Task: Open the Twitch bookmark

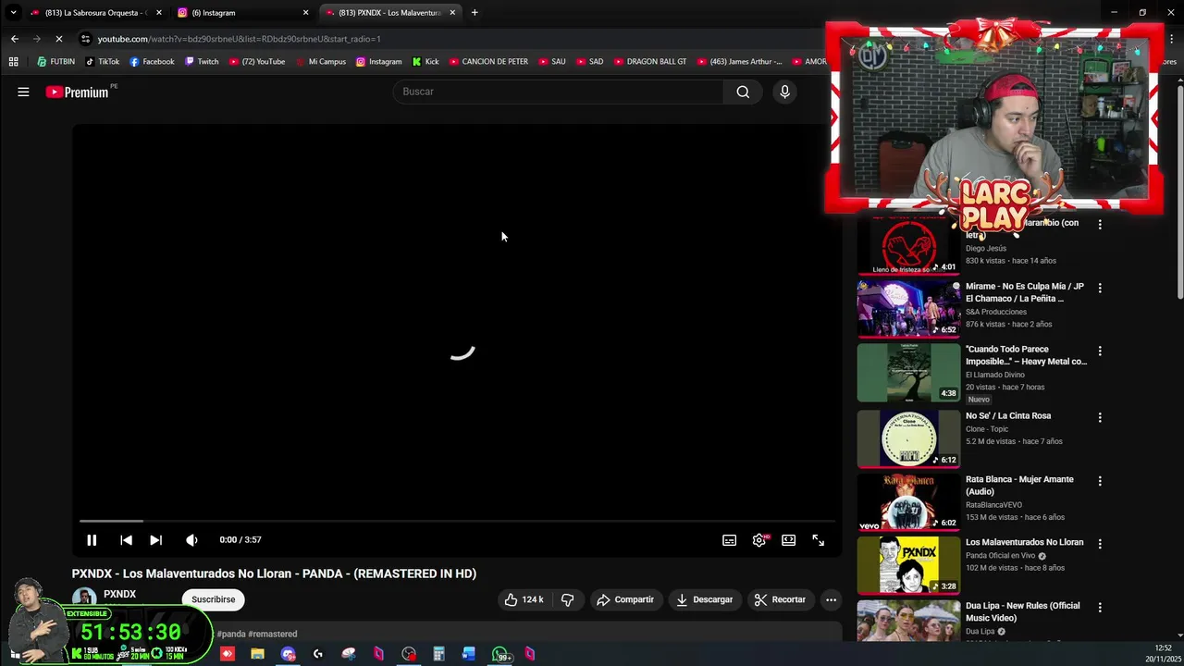Action: (x=202, y=62)
